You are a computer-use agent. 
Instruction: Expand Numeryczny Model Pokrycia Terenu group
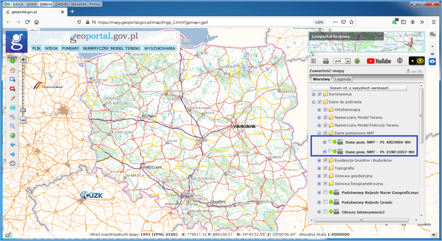click(319, 125)
